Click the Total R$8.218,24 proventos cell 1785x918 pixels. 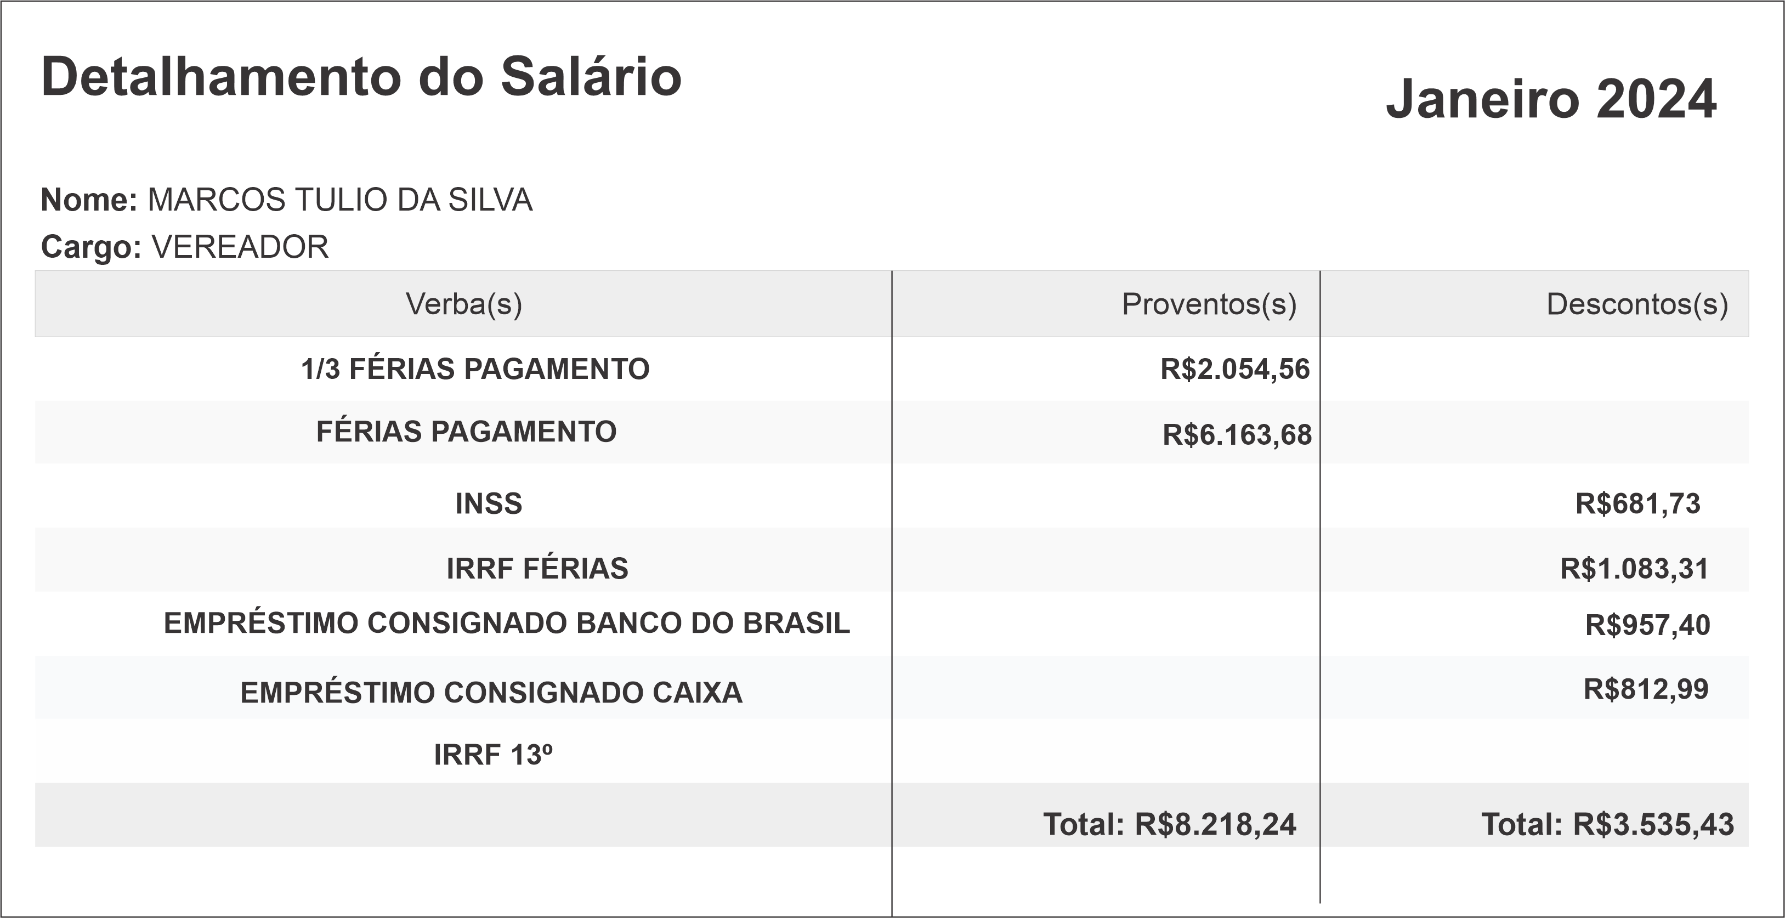1169,824
